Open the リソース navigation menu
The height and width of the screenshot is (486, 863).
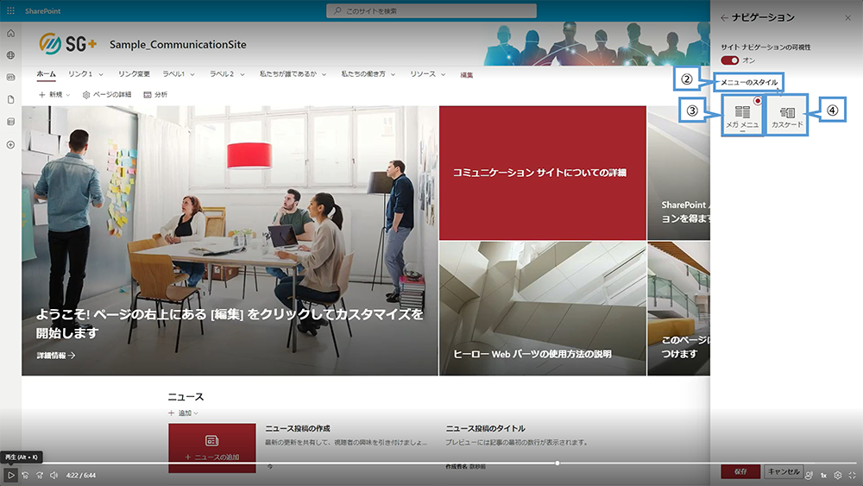(423, 73)
